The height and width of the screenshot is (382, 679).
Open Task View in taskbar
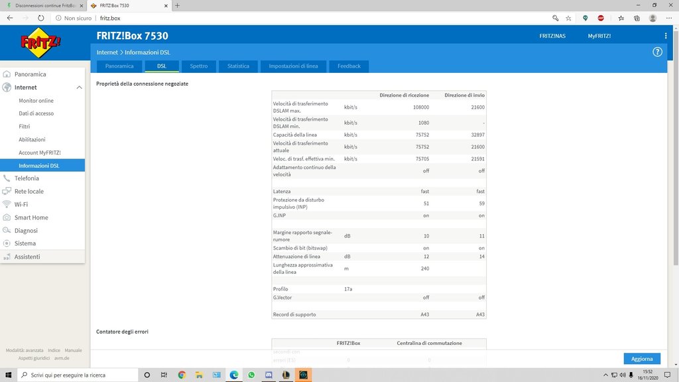click(x=164, y=375)
